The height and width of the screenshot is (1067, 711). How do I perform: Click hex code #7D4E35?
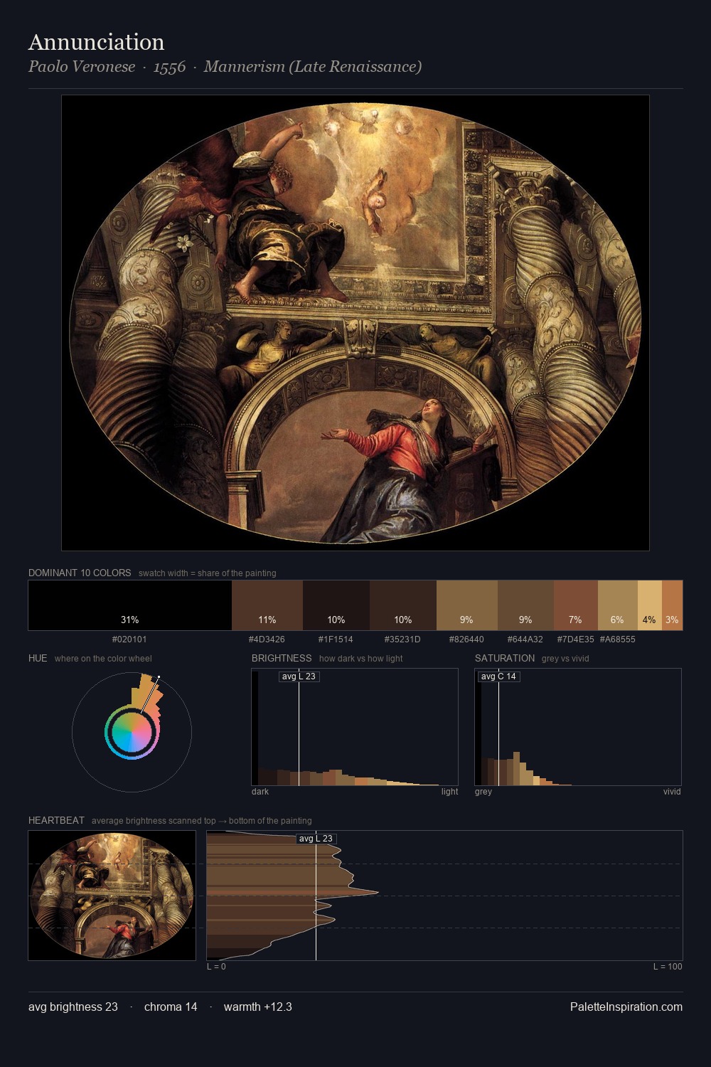(x=575, y=639)
